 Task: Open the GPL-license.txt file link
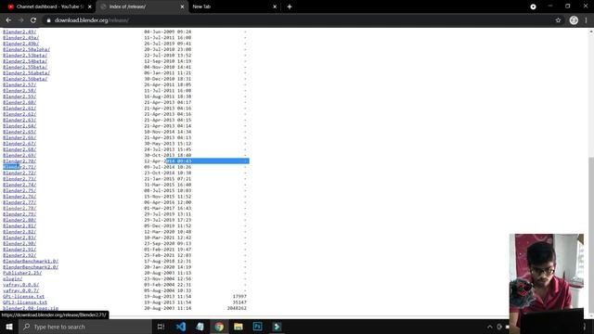tap(23, 296)
